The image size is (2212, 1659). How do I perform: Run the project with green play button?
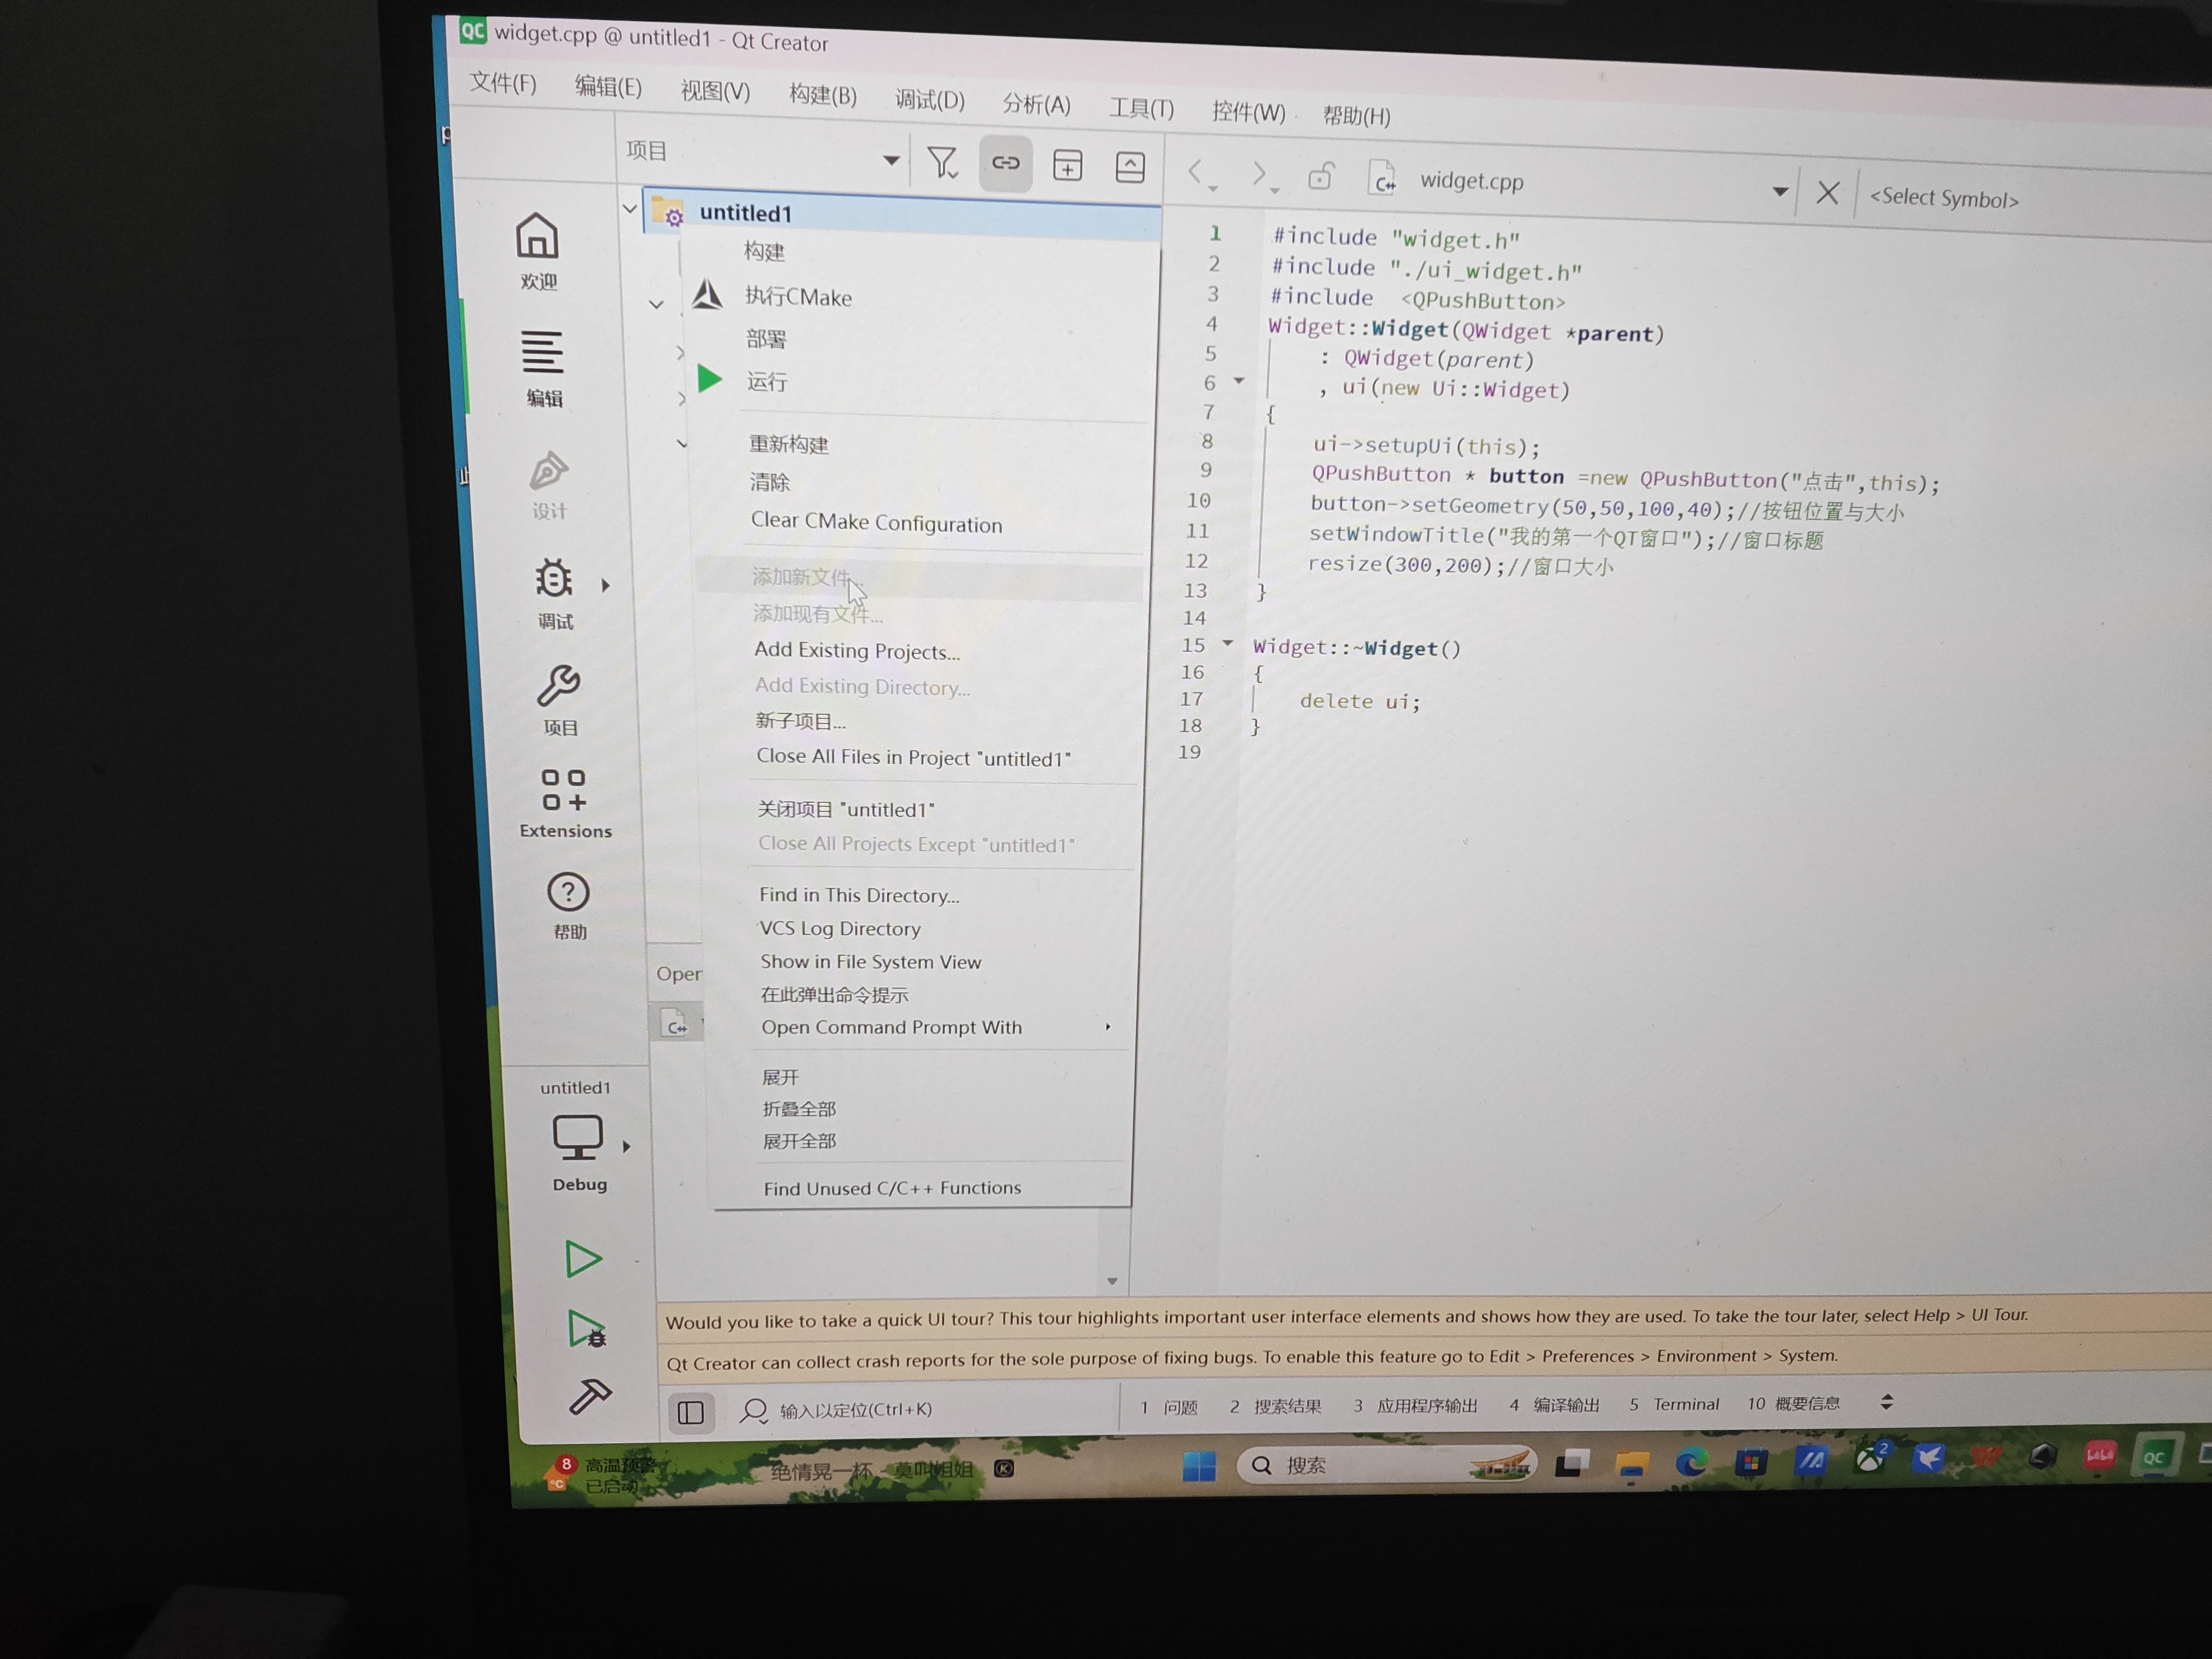click(583, 1258)
